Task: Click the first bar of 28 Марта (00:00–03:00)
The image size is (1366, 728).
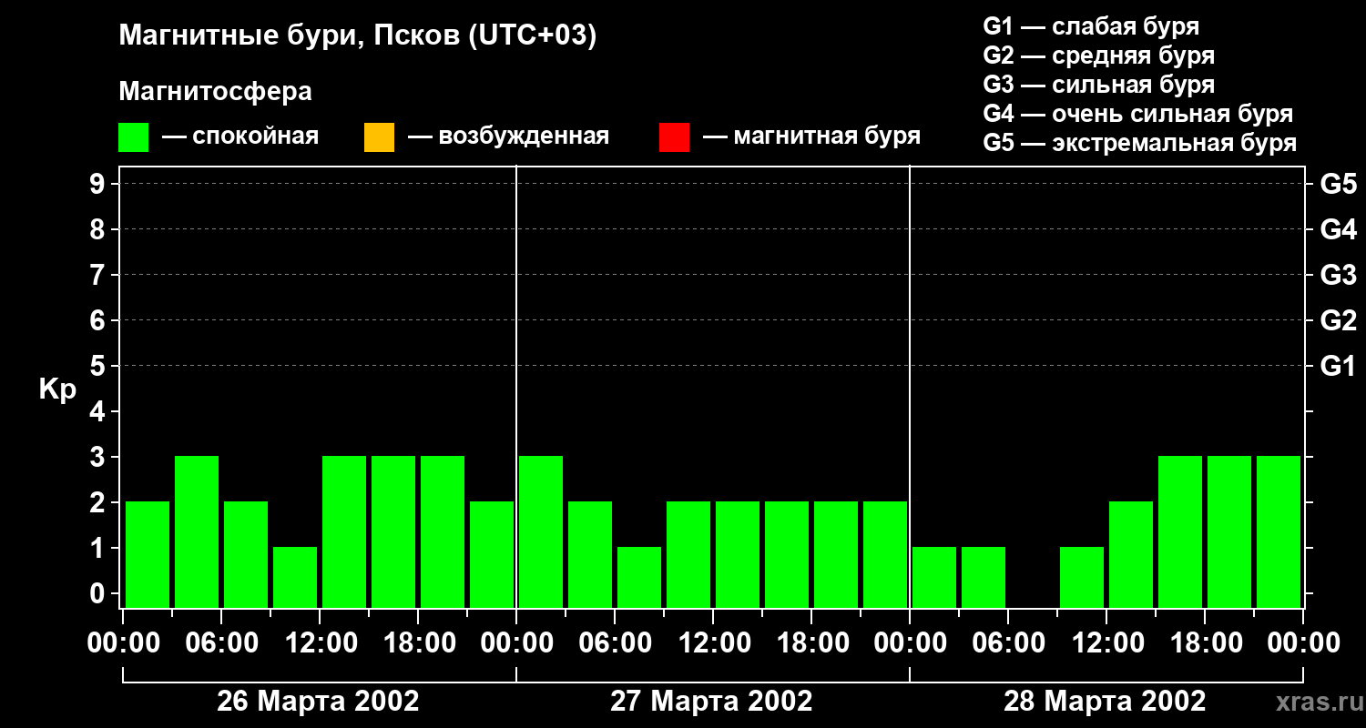Action: coord(934,577)
